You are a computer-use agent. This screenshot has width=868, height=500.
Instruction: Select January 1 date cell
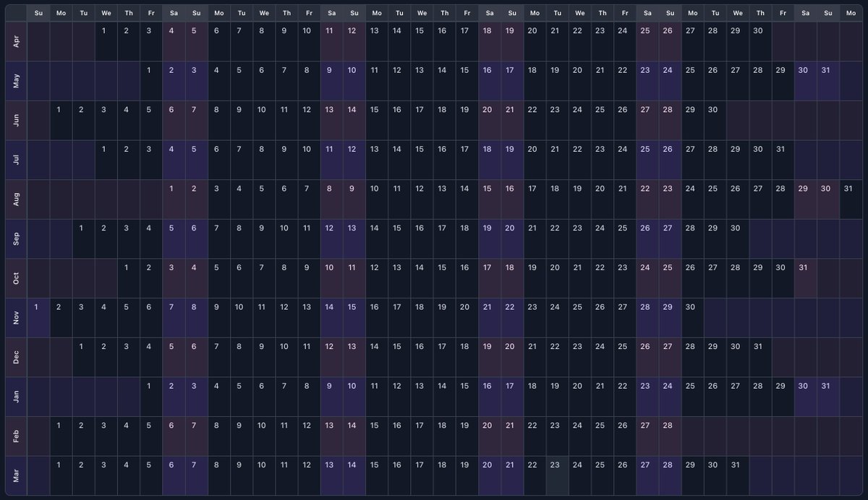151,396
